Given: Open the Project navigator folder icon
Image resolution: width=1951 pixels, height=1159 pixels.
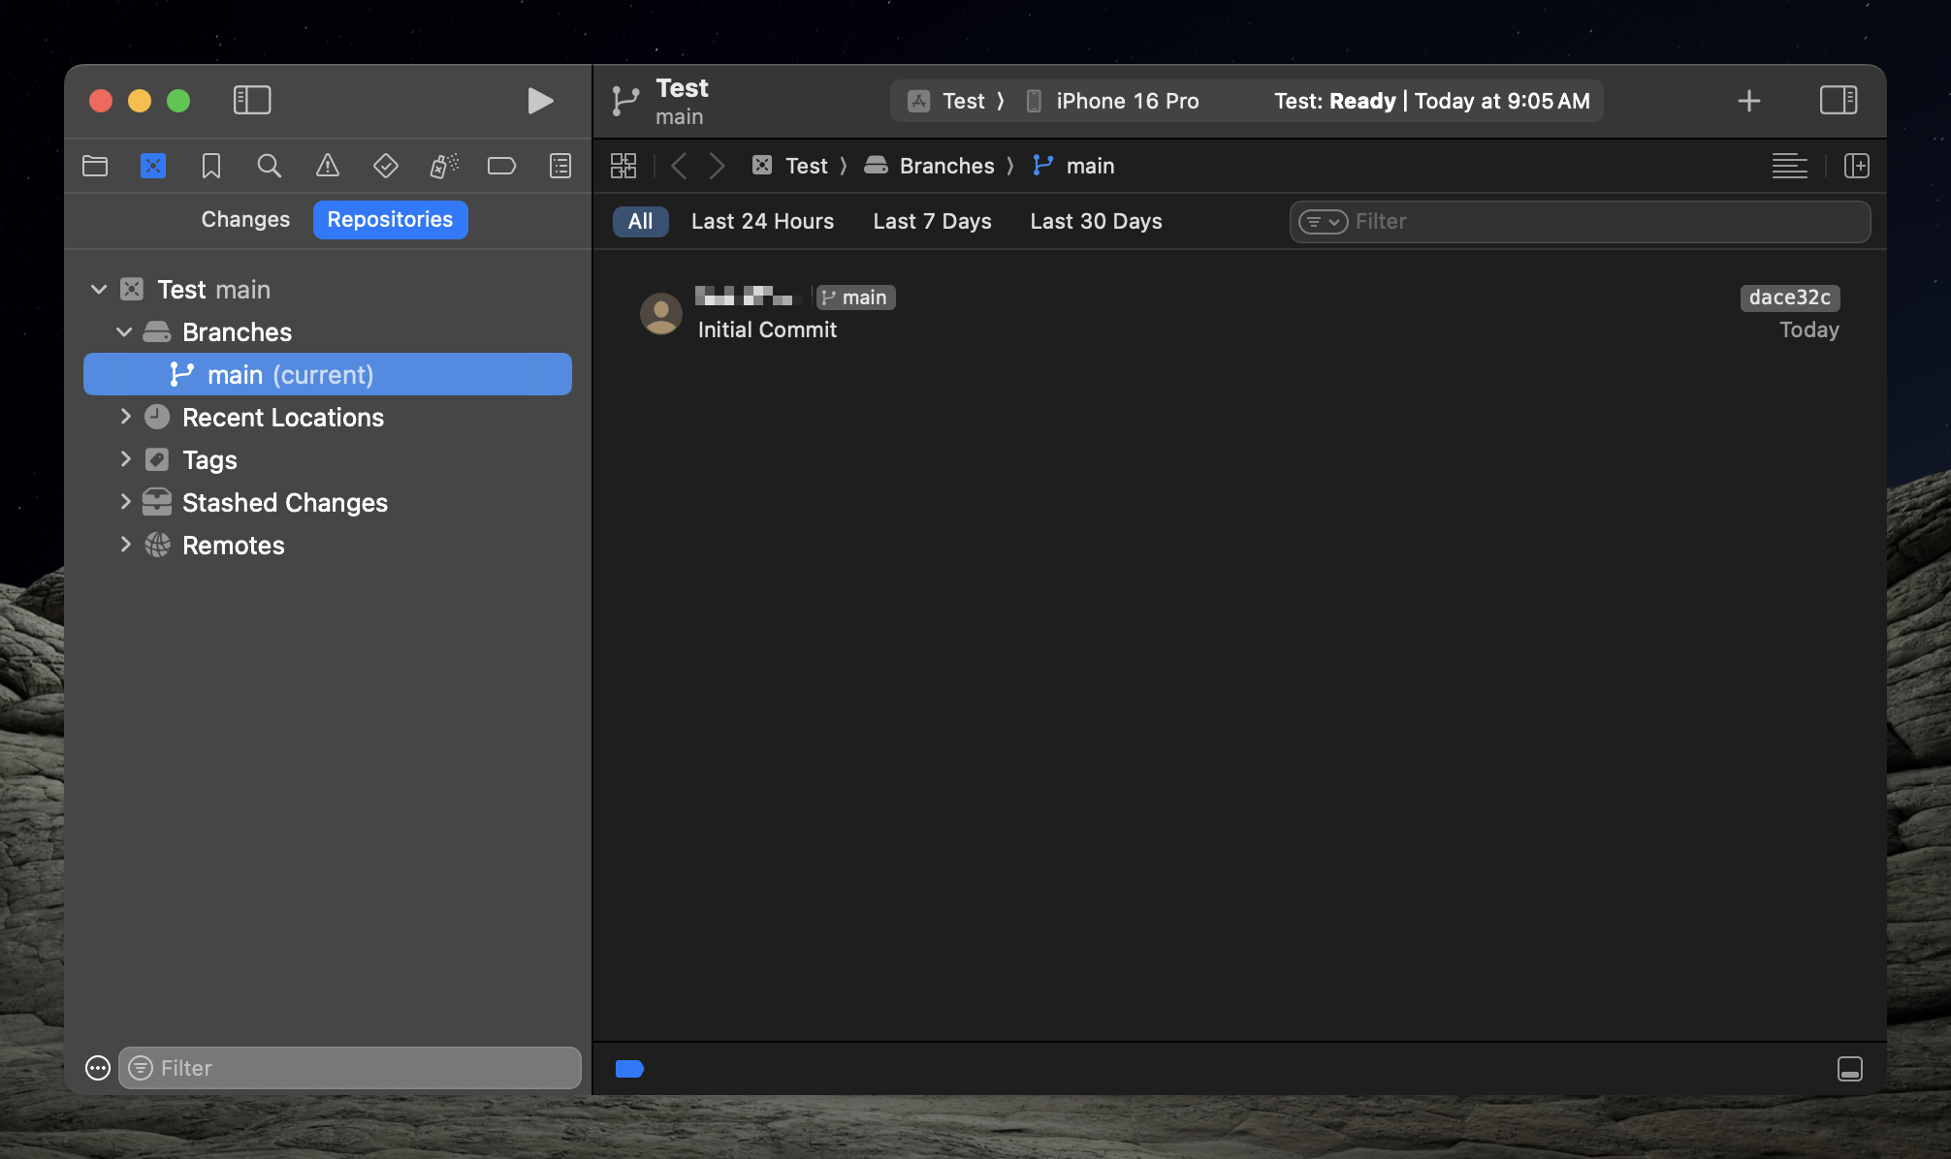Looking at the screenshot, I should click(x=95, y=166).
